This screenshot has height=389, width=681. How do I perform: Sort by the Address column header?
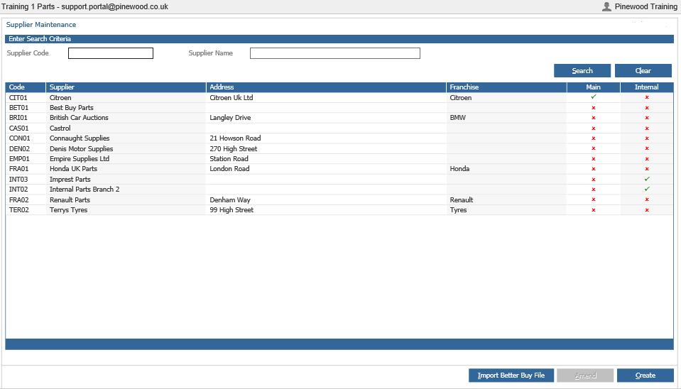pos(326,87)
